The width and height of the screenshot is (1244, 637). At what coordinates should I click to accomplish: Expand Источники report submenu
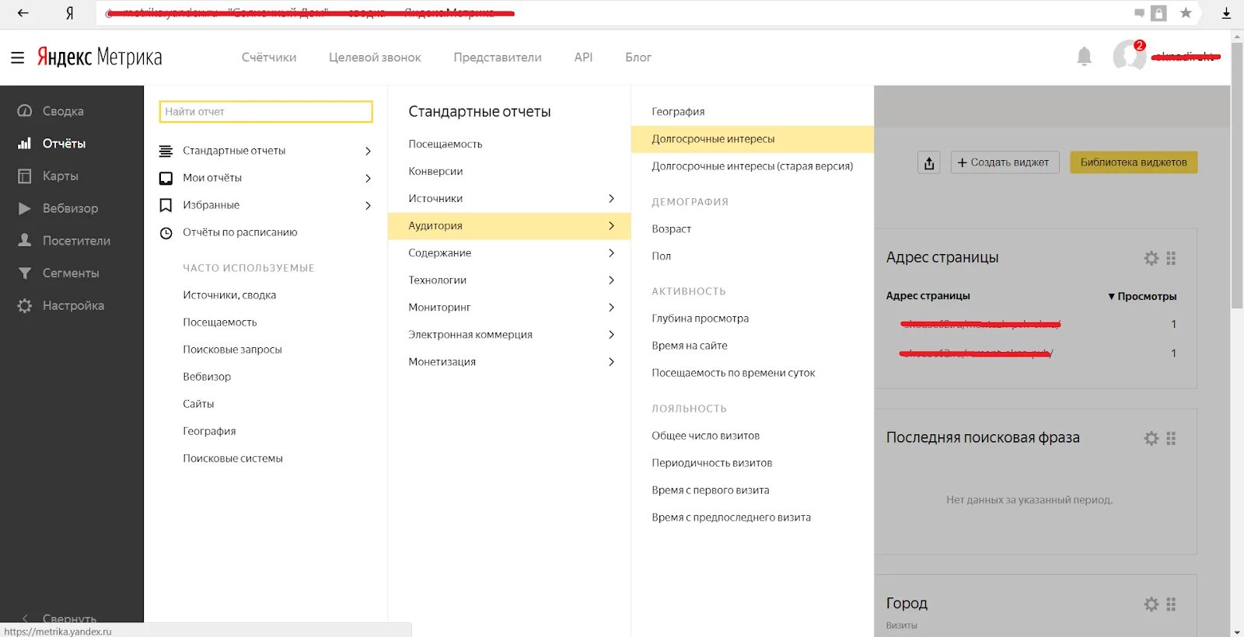[510, 199]
